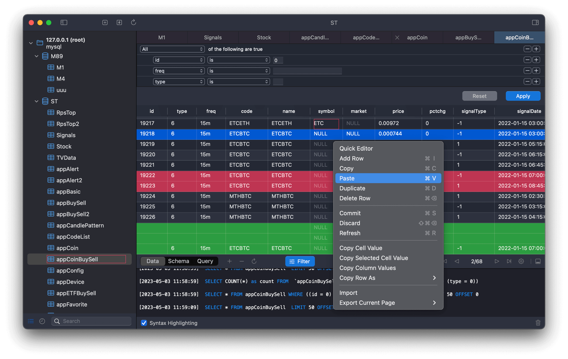568x359 pixels.
Task: Select M4 table in M89 database
Action: [x=60, y=79]
